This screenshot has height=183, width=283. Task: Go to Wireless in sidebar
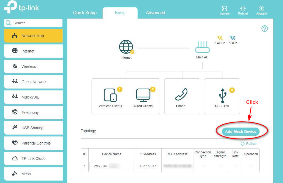[33, 66]
